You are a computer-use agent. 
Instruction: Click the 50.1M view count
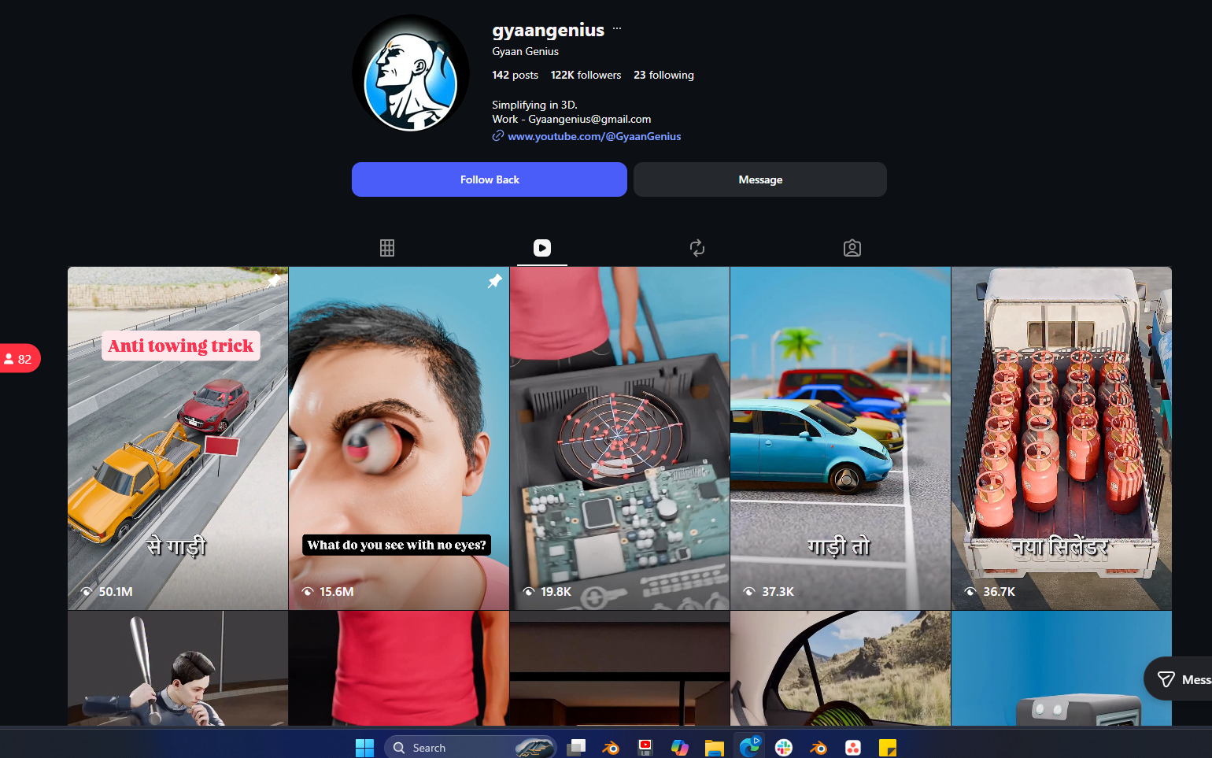116,591
